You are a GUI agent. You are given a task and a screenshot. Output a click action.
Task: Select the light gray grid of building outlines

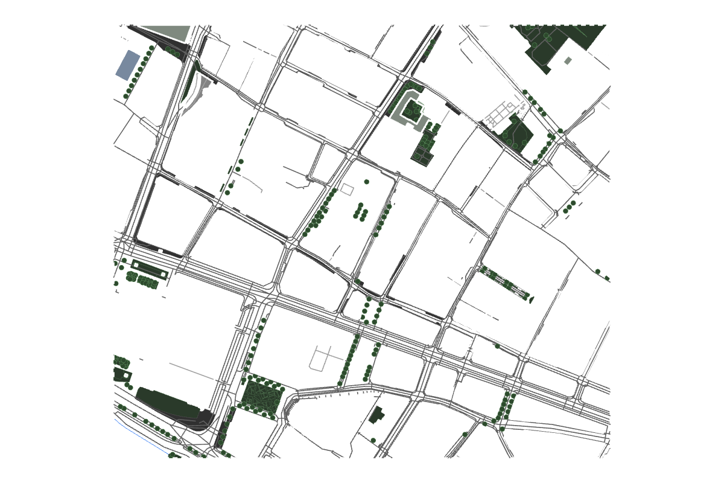coord(502,114)
